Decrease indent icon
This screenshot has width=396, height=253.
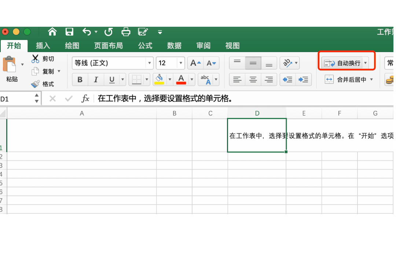pos(288,80)
